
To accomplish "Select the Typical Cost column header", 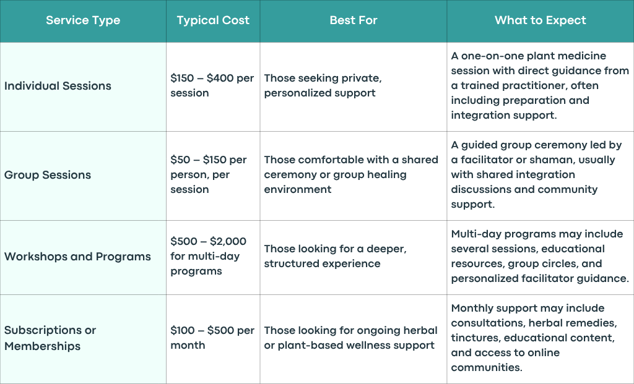I will pos(213,20).
